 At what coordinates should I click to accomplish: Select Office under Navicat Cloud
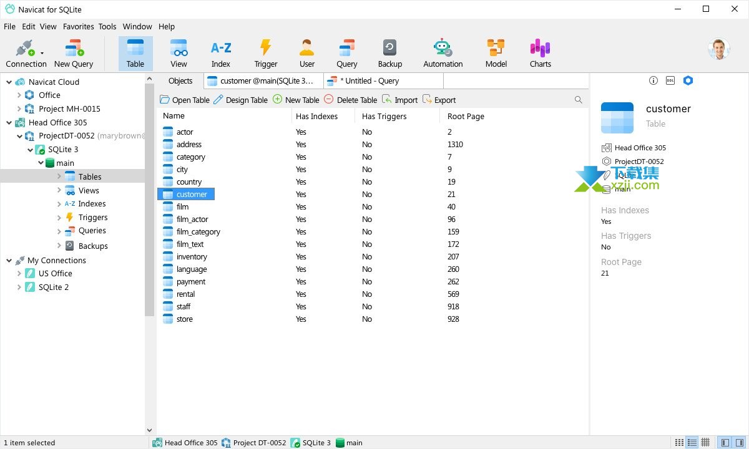tap(49, 95)
